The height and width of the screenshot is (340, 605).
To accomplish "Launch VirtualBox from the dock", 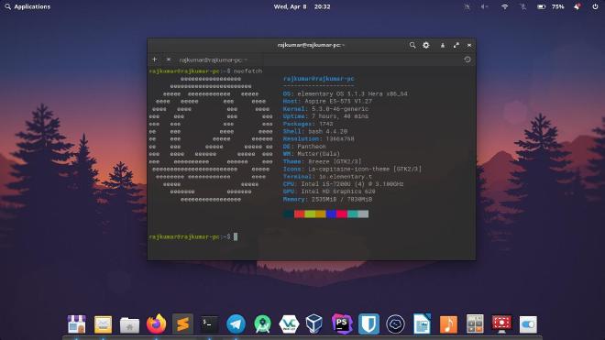I will [314, 324].
